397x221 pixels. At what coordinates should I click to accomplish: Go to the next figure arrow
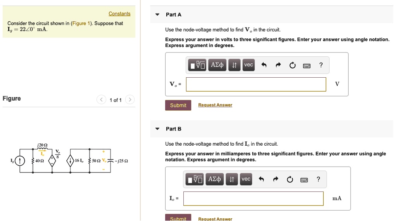click(130, 100)
